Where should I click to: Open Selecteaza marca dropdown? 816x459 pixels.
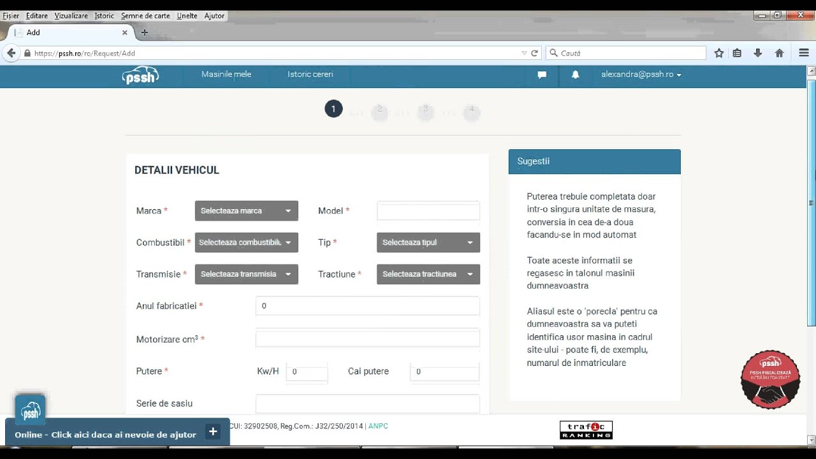point(246,210)
